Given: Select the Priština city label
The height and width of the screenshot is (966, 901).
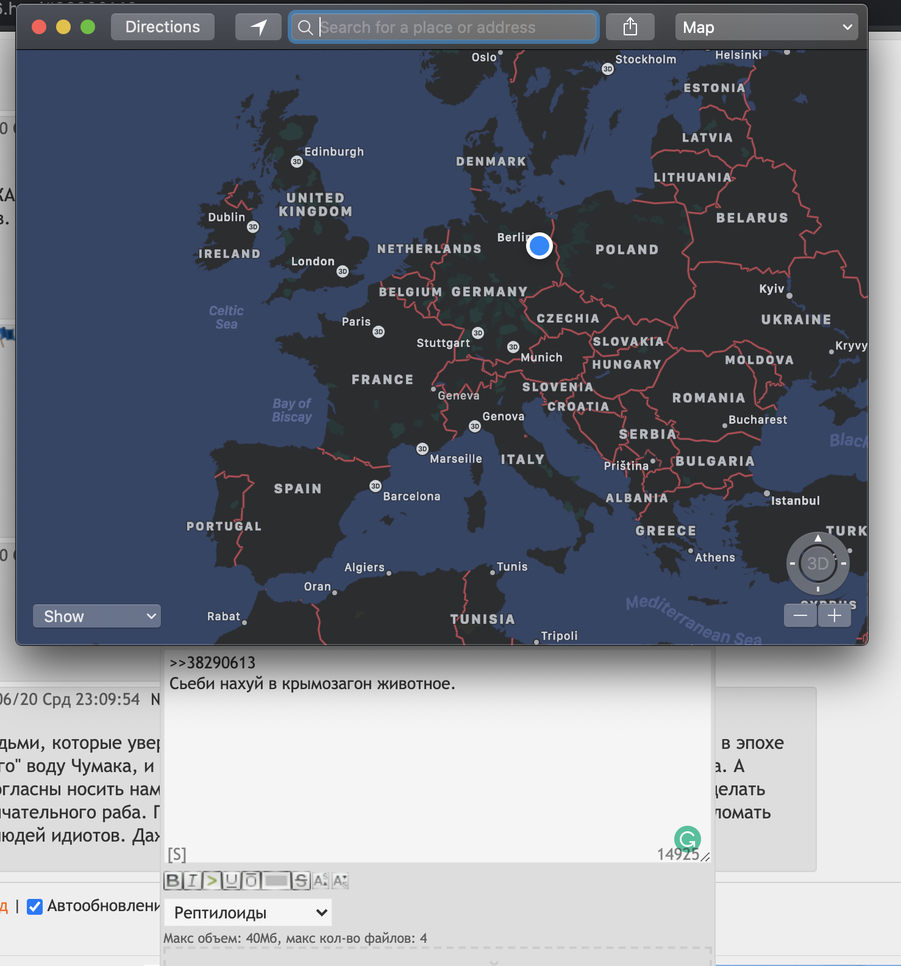Looking at the screenshot, I should [626, 465].
